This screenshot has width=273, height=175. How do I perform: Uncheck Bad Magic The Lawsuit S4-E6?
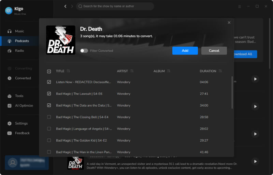(49, 94)
